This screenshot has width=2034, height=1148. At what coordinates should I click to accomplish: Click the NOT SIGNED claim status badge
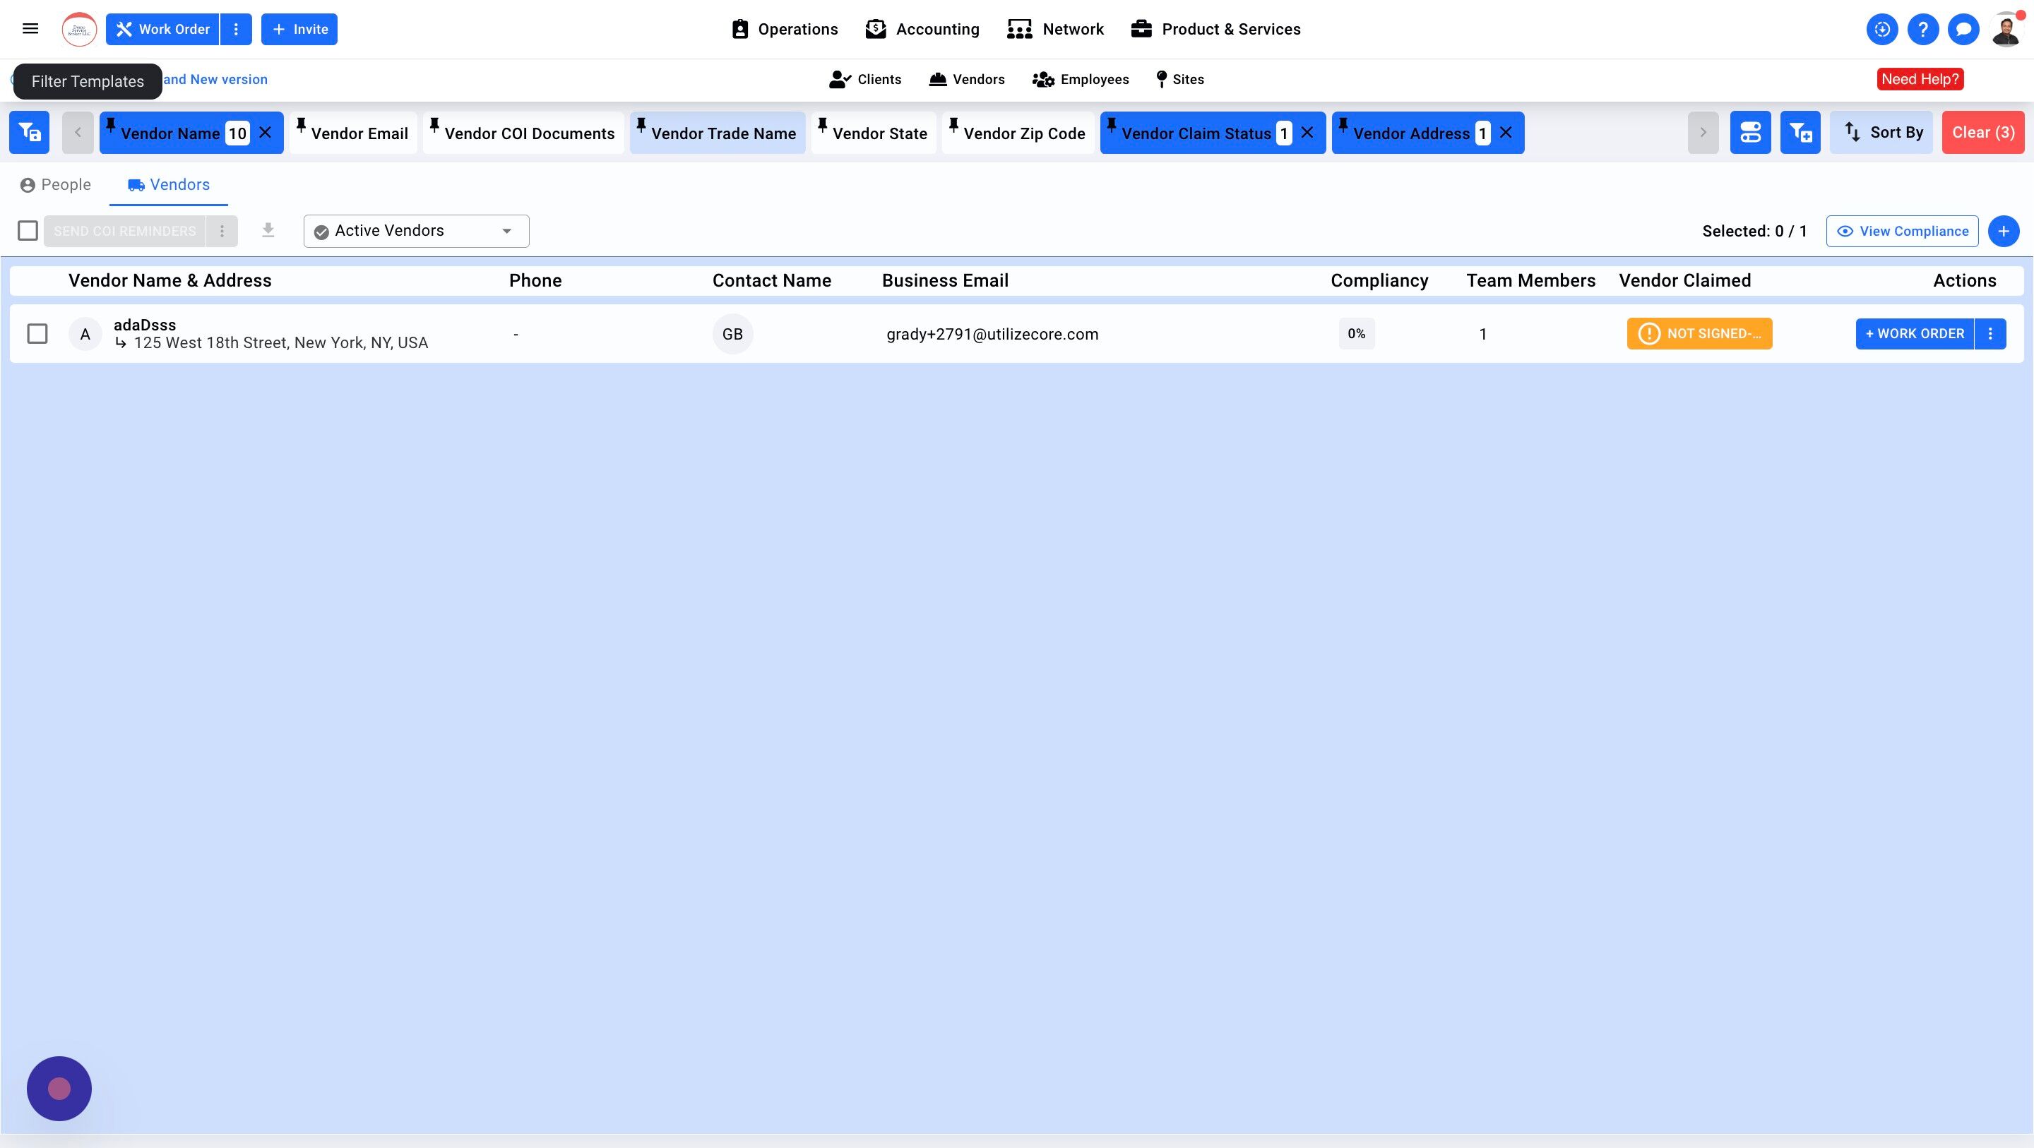click(1699, 334)
